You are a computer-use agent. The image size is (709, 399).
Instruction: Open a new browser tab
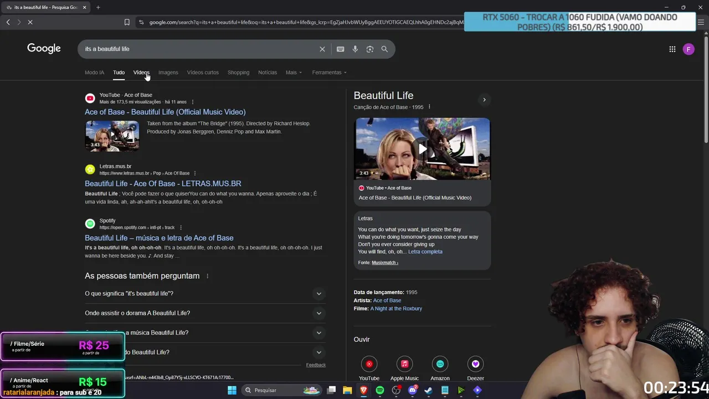pos(98,7)
